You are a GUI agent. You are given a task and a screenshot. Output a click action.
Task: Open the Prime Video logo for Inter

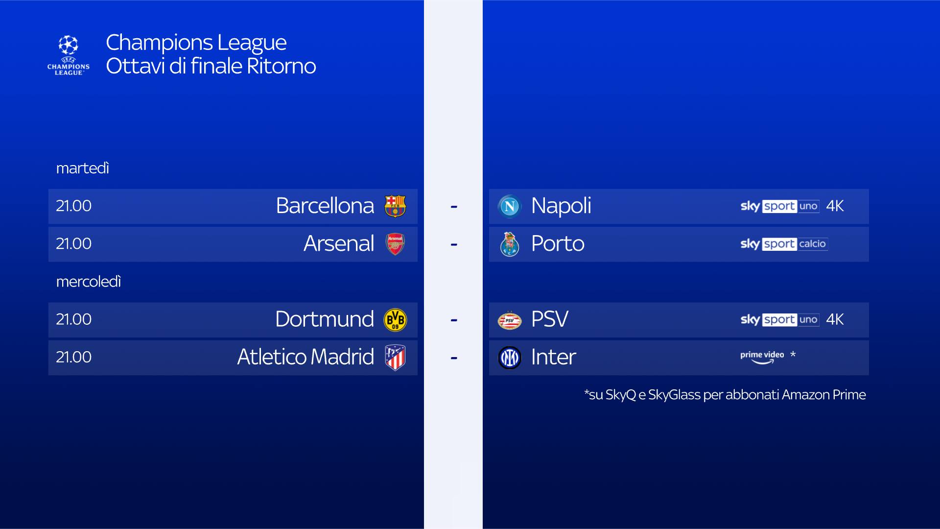(x=762, y=357)
